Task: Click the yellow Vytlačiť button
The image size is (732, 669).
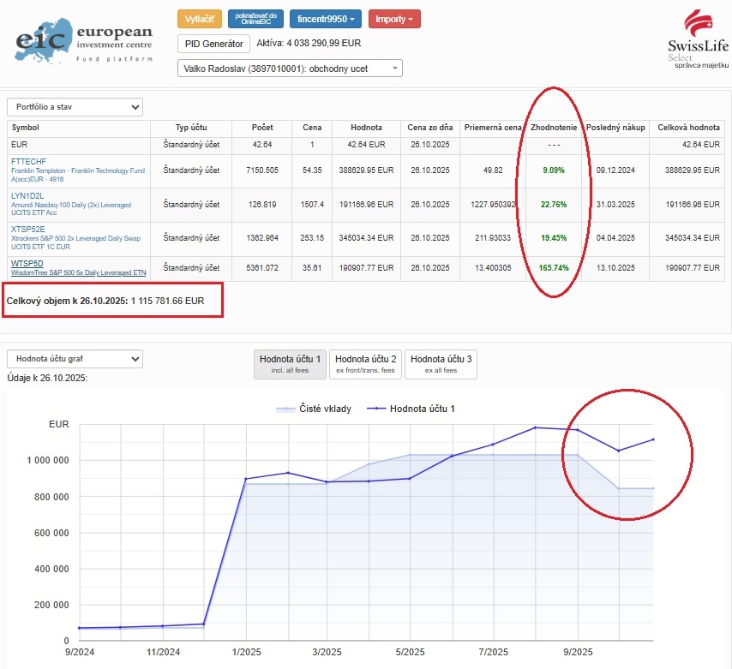Action: pyautogui.click(x=200, y=19)
